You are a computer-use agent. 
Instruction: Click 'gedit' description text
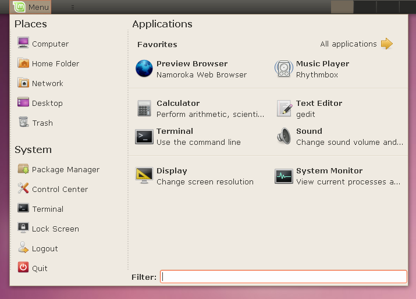305,115
